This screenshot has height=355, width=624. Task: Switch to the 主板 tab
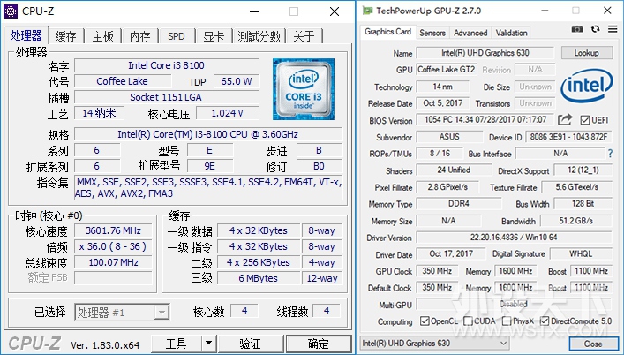103,36
